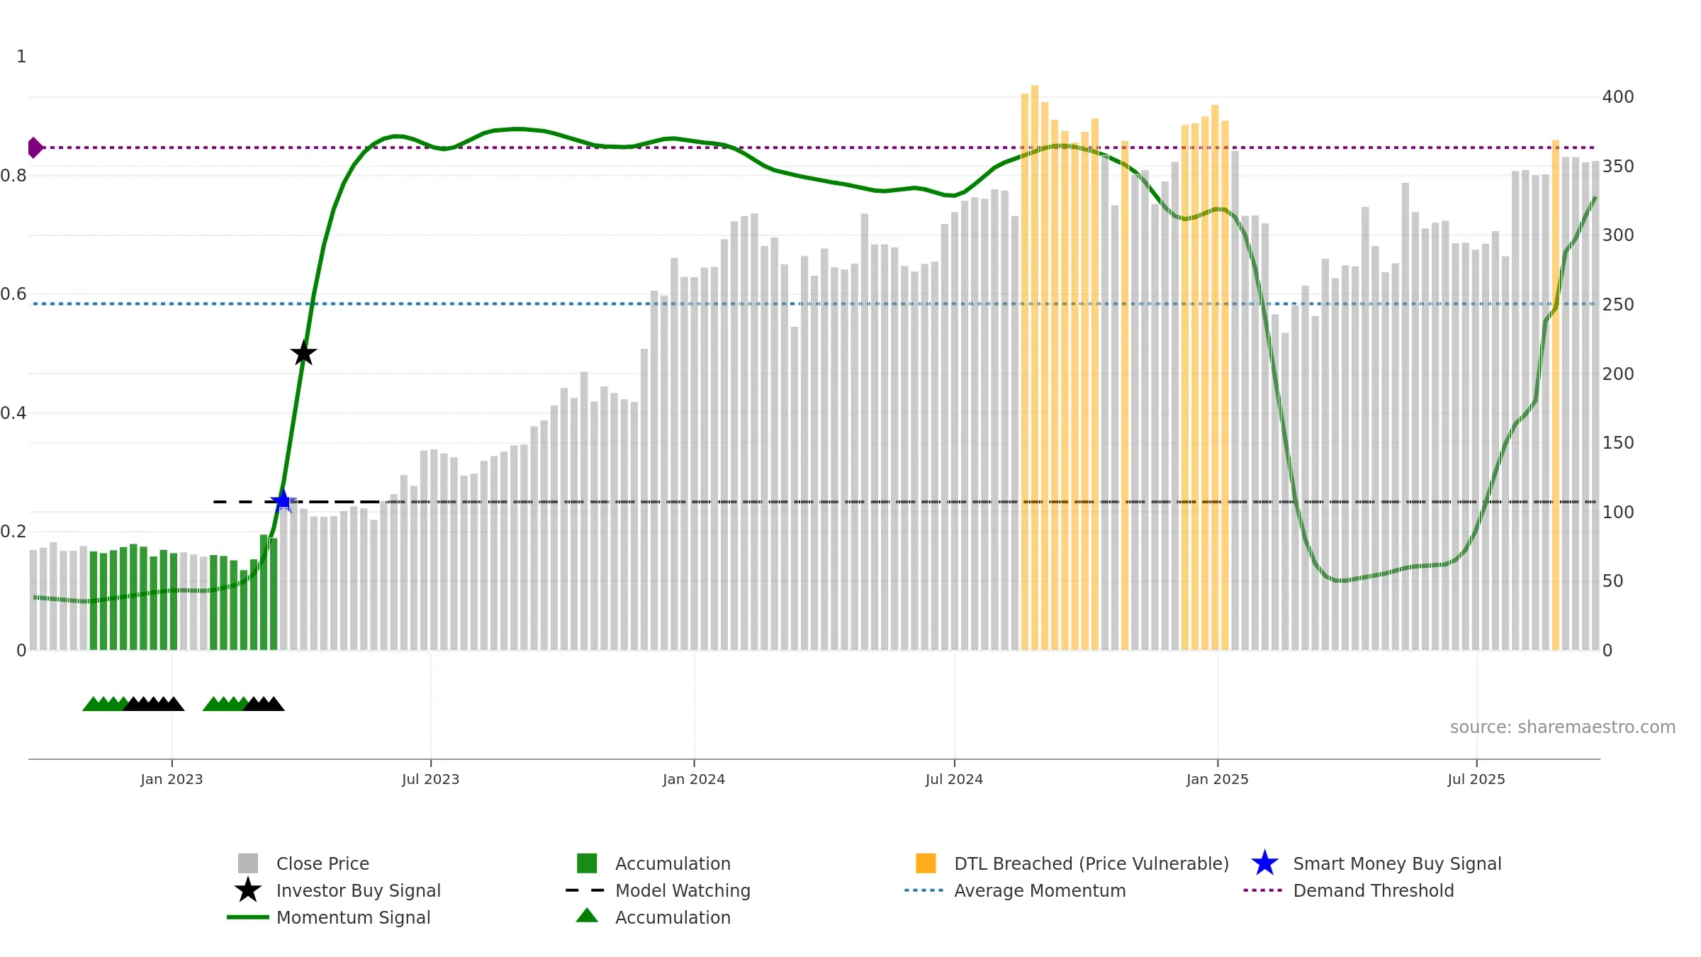Click the black star legend icon
Viewport: 1701px width, 957px height.
(248, 890)
